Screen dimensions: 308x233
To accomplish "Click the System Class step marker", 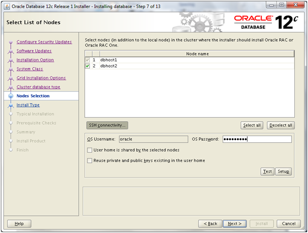I will coord(11,69).
